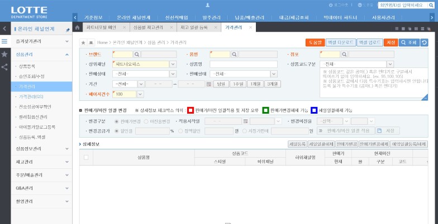The image size is (438, 224).
Task: Click the home icon in tab bar
Action: point(78,27)
